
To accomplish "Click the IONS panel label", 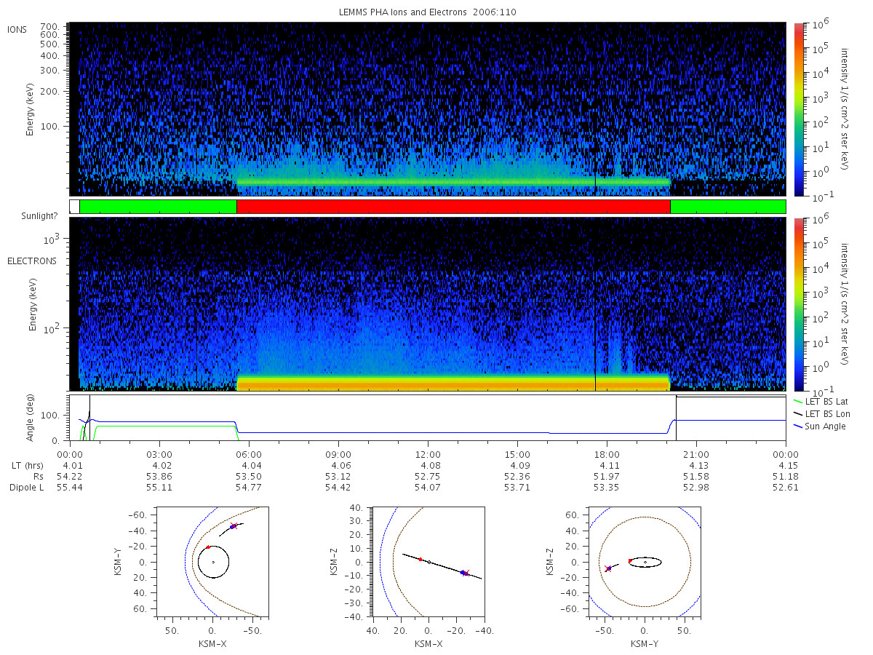I will [18, 29].
